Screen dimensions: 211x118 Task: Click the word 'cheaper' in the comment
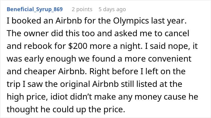pyautogui.click(x=40, y=71)
